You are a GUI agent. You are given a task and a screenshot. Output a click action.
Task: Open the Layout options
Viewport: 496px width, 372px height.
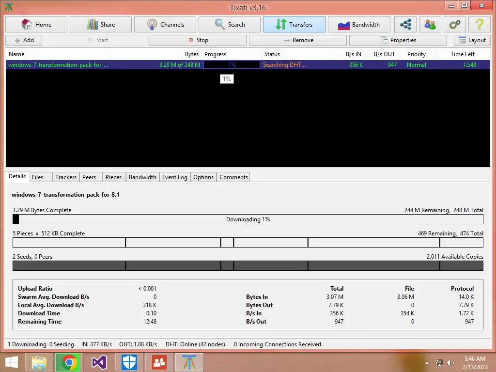click(472, 40)
